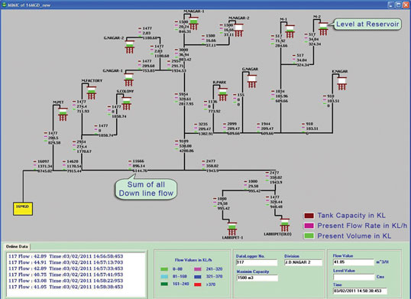411x299 pixels.
Task: Select the M-2 reservoir tank icon
Action: [x=323, y=28]
